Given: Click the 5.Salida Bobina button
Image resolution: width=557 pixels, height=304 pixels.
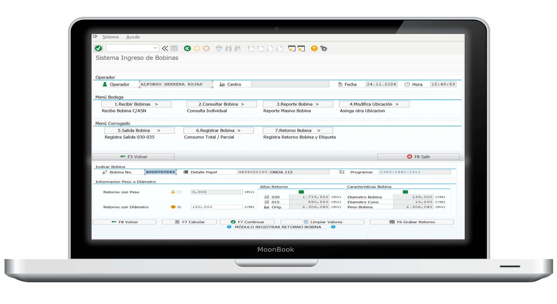Looking at the screenshot, I should pyautogui.click(x=139, y=130).
